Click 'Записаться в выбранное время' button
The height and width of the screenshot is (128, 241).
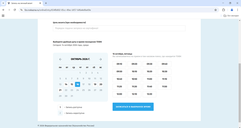tap(133, 107)
